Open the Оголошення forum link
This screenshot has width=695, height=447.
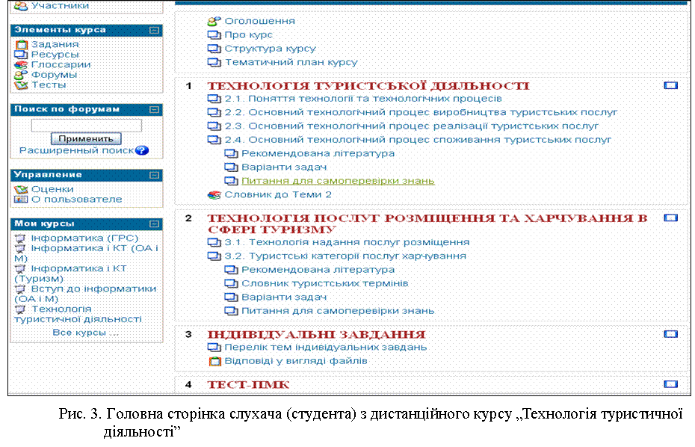(260, 21)
